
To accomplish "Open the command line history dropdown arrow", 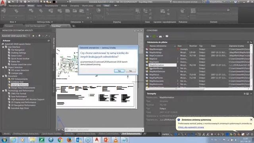I will (142, 130).
